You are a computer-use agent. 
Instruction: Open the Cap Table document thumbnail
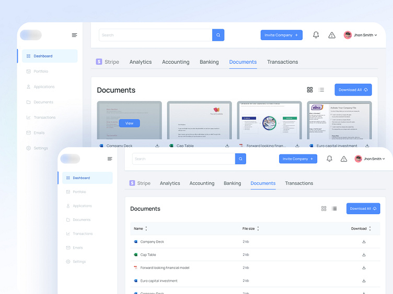coord(199,120)
